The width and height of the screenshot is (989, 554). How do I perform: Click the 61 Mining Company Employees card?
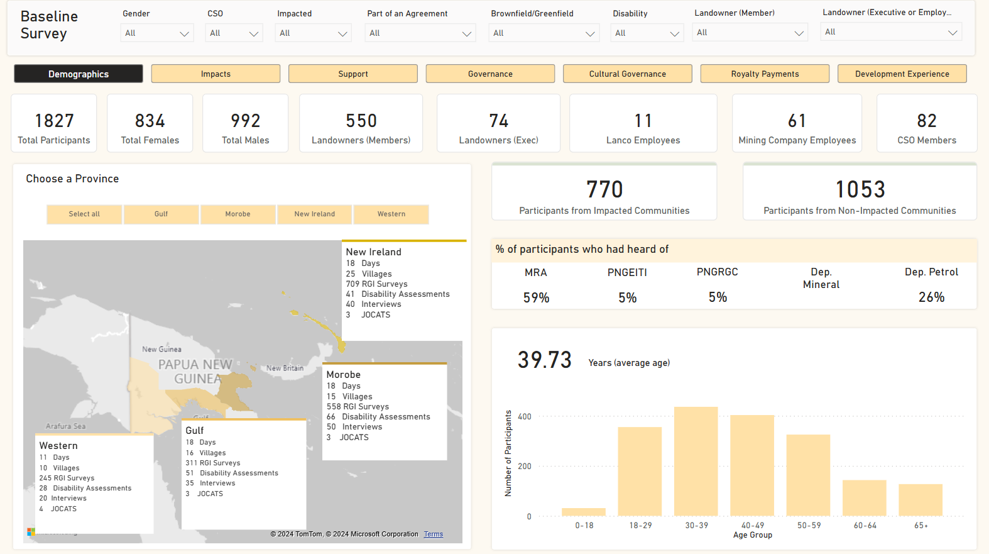(797, 123)
